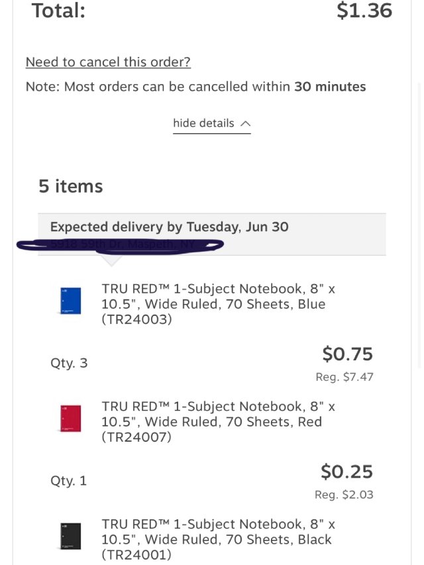424x565 pixels.
Task: Click the $0.25 red notebook price
Action: click(x=346, y=472)
